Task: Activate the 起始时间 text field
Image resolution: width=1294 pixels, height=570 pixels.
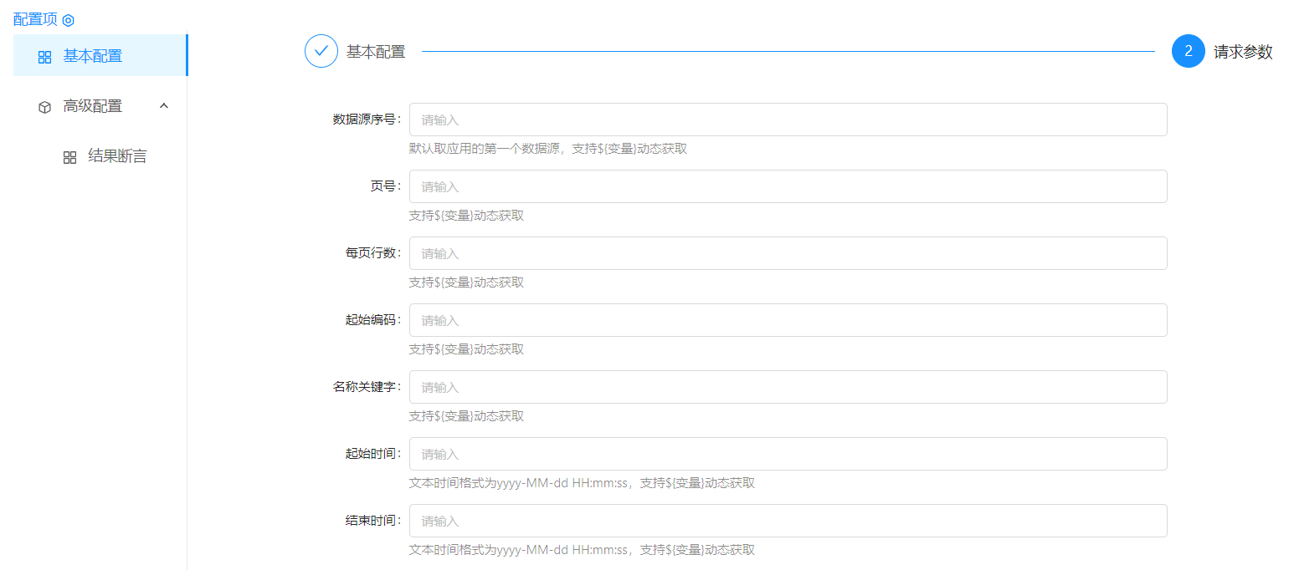Action: 787,454
